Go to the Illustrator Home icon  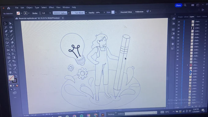pyautogui.click(x=9, y=8)
